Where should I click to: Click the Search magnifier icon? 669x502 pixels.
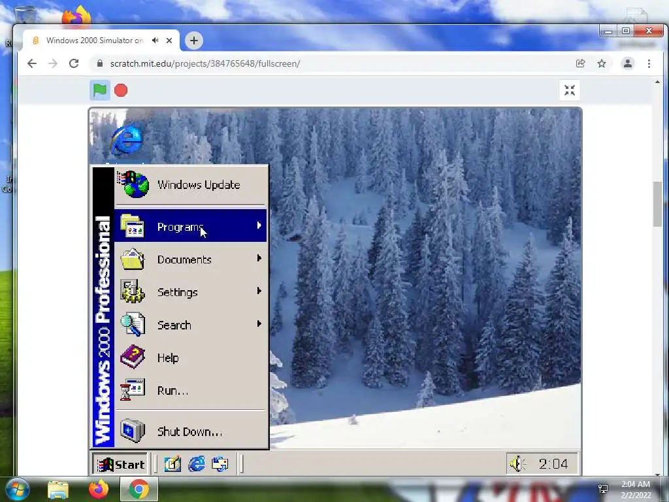click(132, 324)
